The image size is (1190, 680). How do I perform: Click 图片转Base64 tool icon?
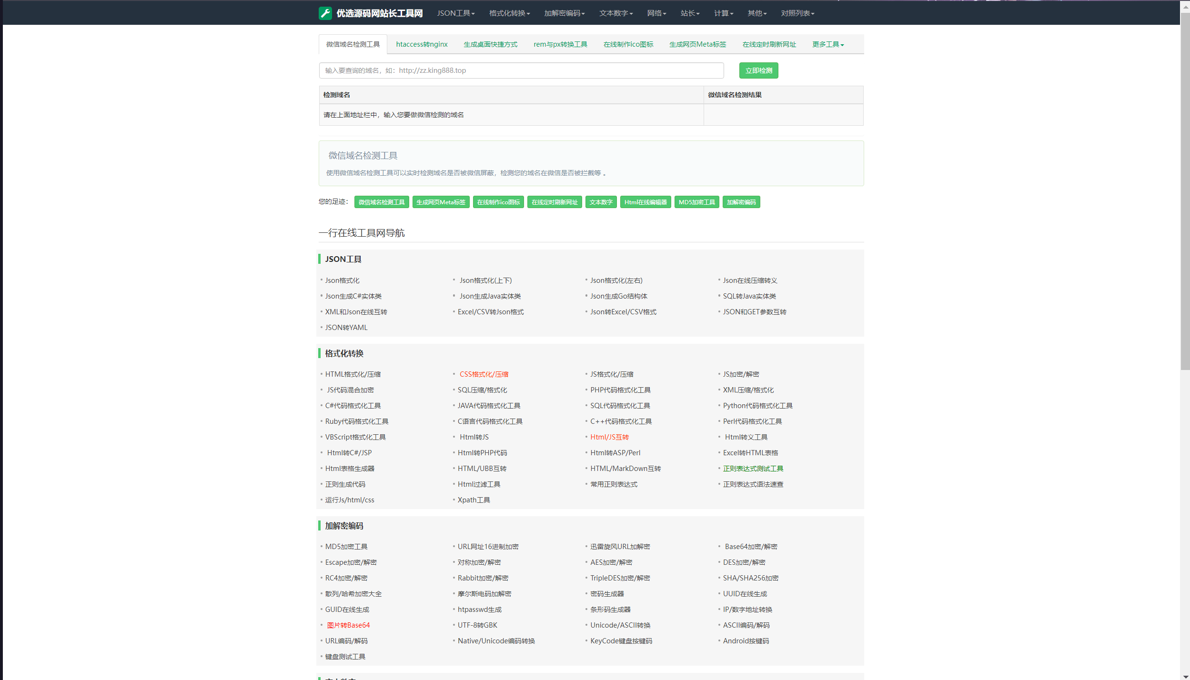(347, 624)
